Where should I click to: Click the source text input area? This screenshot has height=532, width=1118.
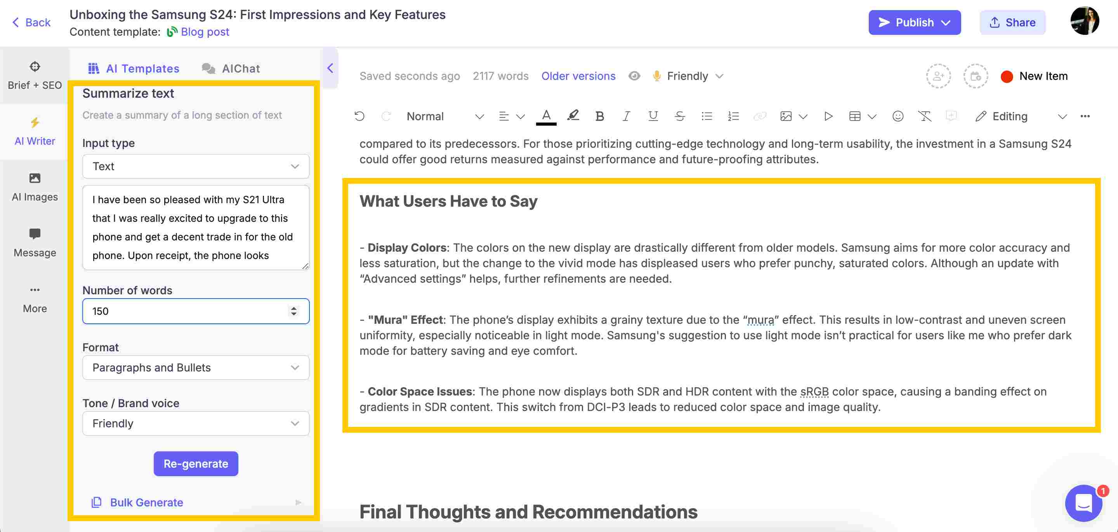coord(196,228)
